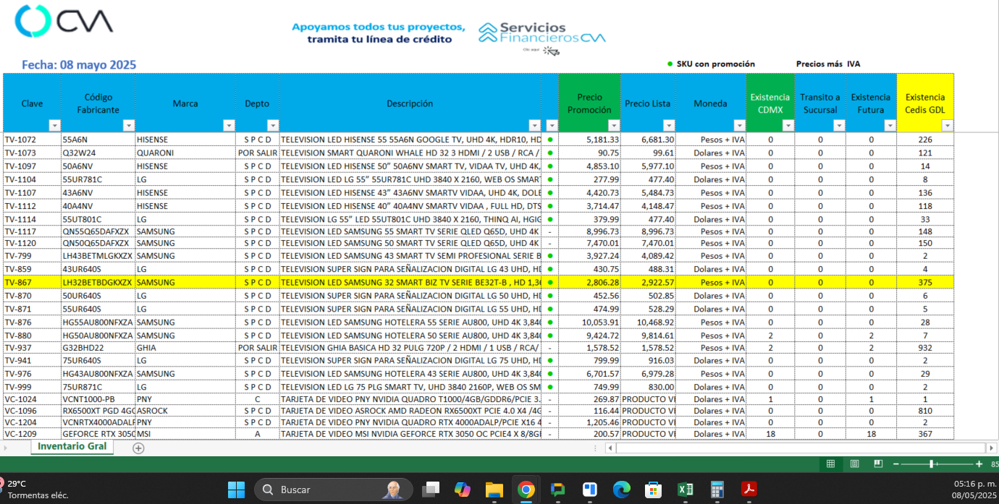
Task: Open the clock and date panel
Action: tap(976, 490)
